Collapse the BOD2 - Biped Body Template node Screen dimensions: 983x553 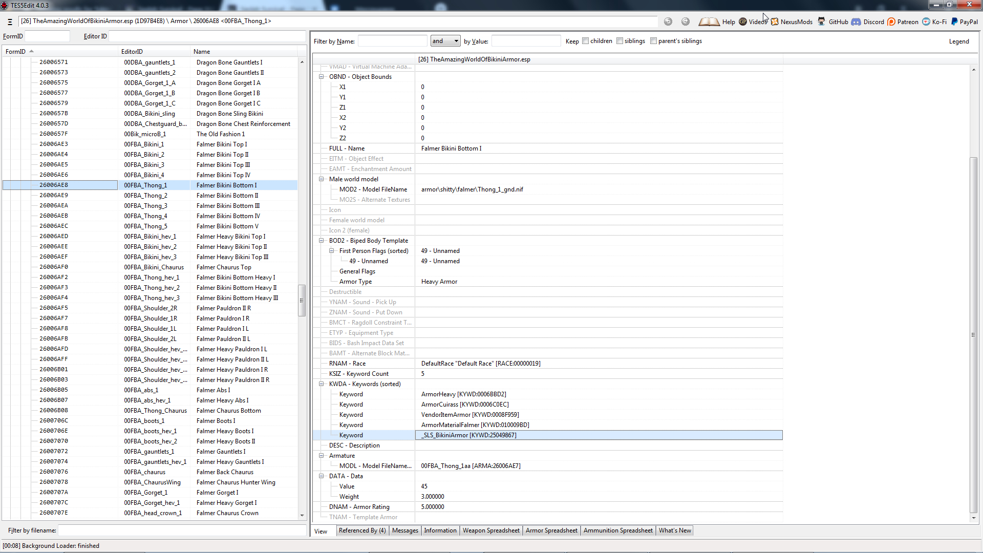[322, 241]
